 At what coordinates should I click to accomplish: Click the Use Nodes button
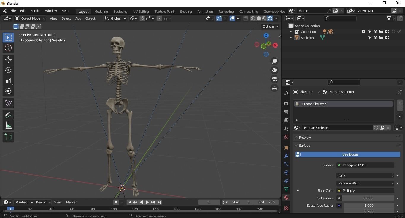click(348, 154)
